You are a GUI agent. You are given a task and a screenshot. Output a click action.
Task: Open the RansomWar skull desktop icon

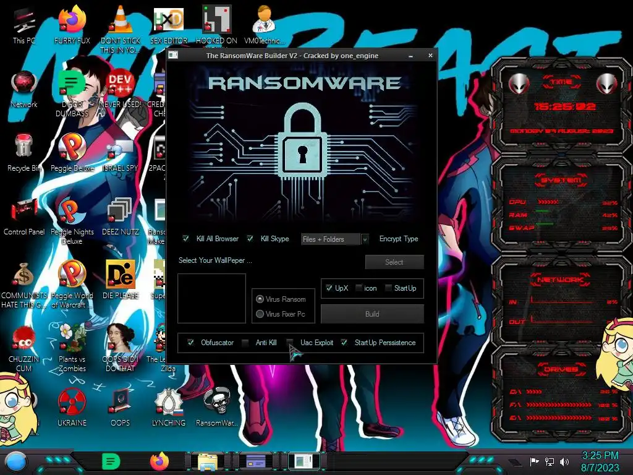tap(216, 407)
